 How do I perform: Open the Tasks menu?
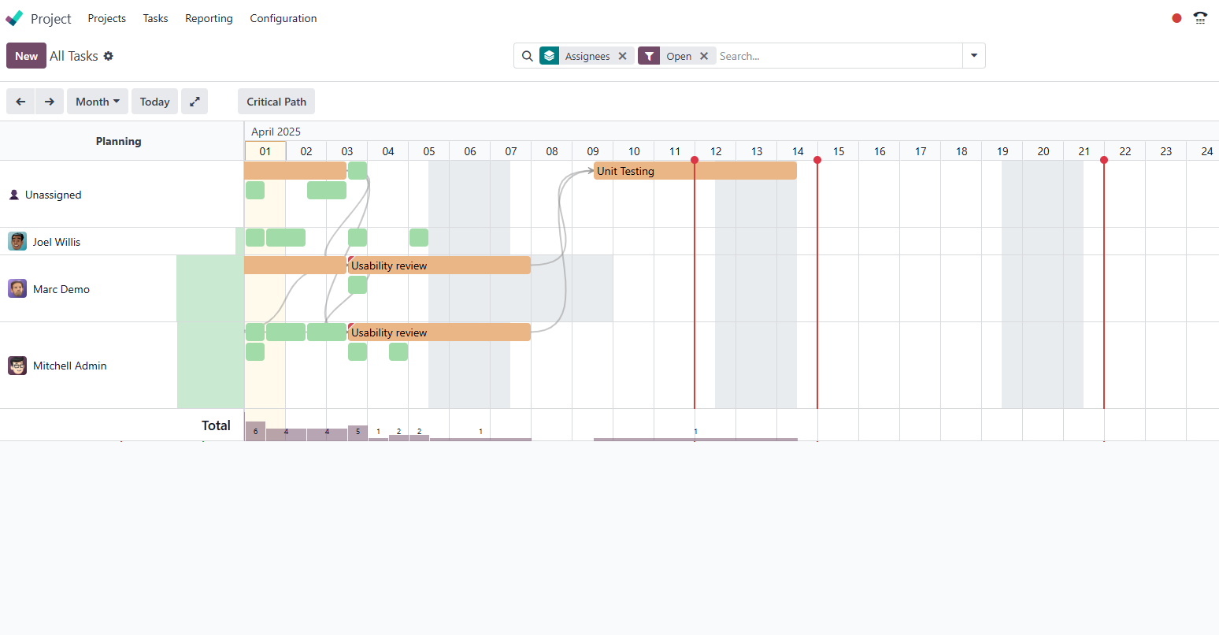point(155,18)
